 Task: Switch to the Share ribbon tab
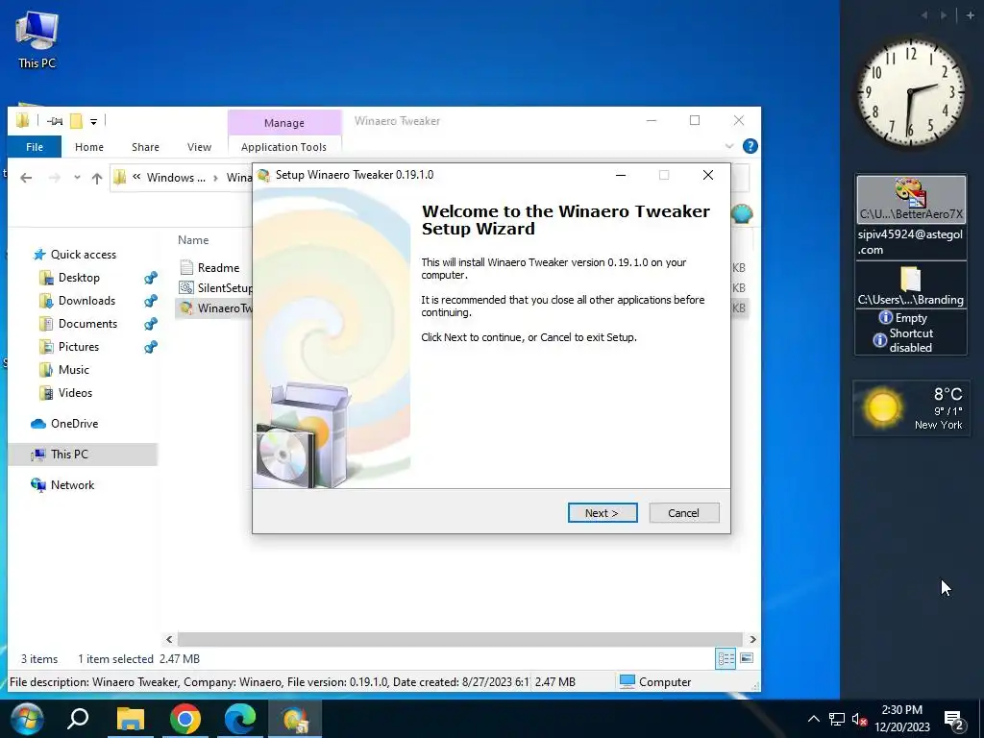click(x=145, y=147)
